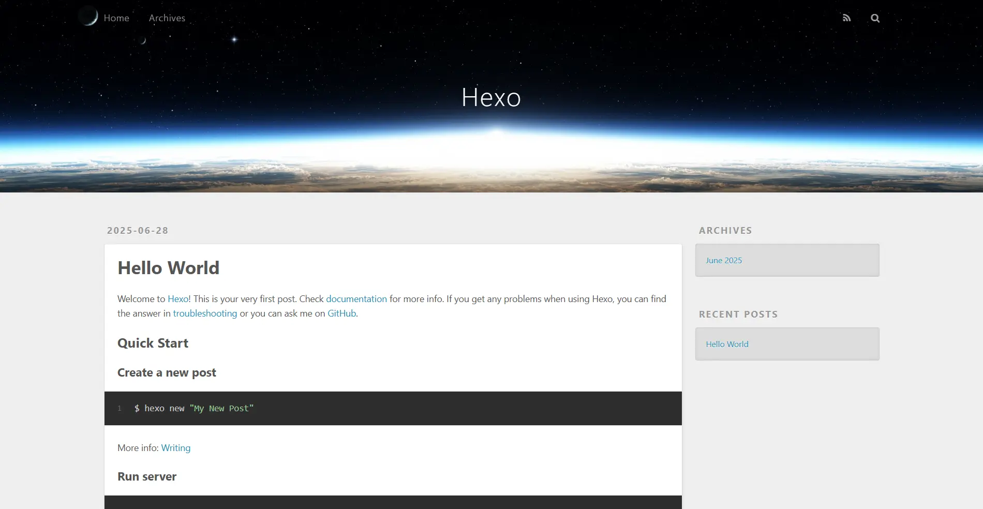Viewport: 983px width, 509px height.
Task: Visit the troubleshooting link
Action: pos(205,313)
